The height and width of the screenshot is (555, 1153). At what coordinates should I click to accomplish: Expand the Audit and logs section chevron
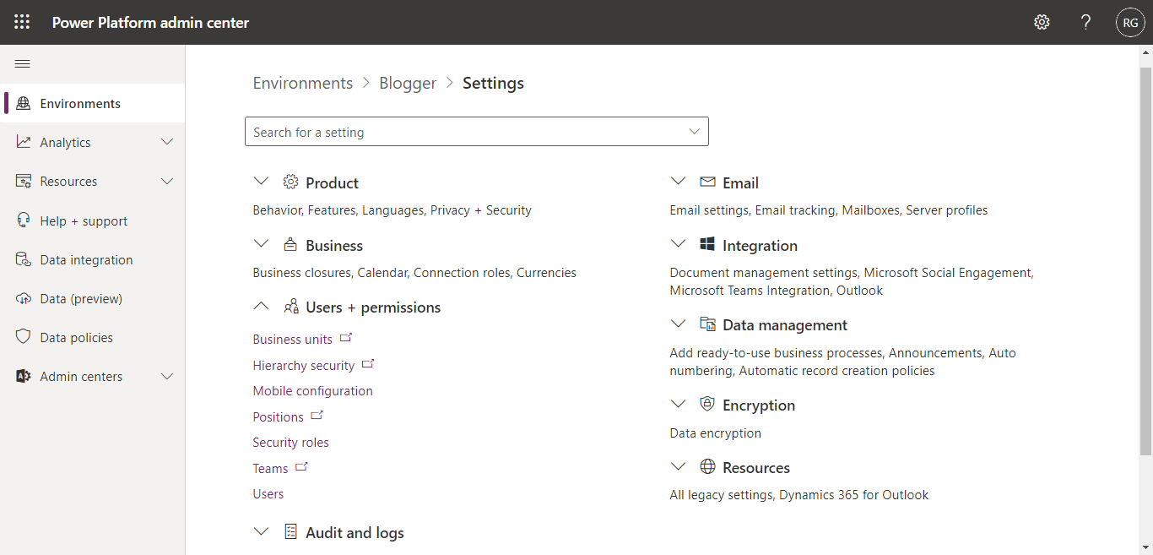pos(261,531)
